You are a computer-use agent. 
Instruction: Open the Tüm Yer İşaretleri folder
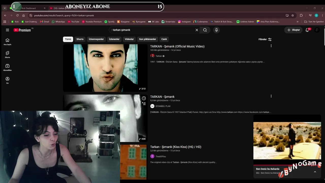[x=314, y=22]
